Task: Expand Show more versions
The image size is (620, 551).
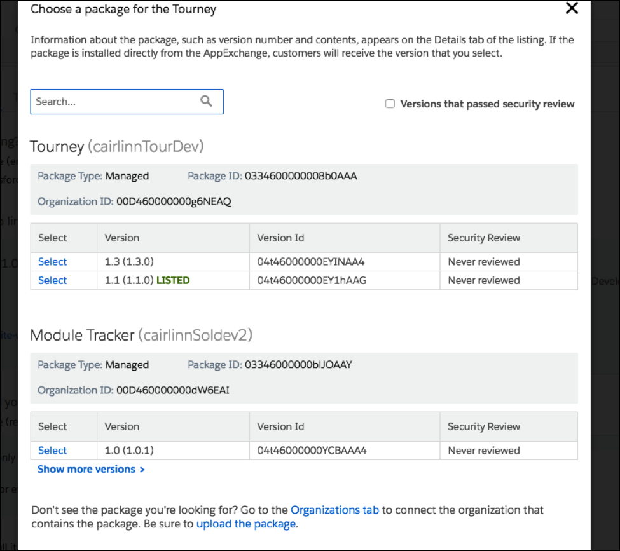Action: [x=91, y=469]
